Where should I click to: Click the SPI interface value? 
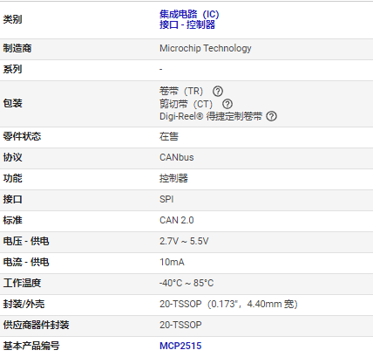(166, 199)
